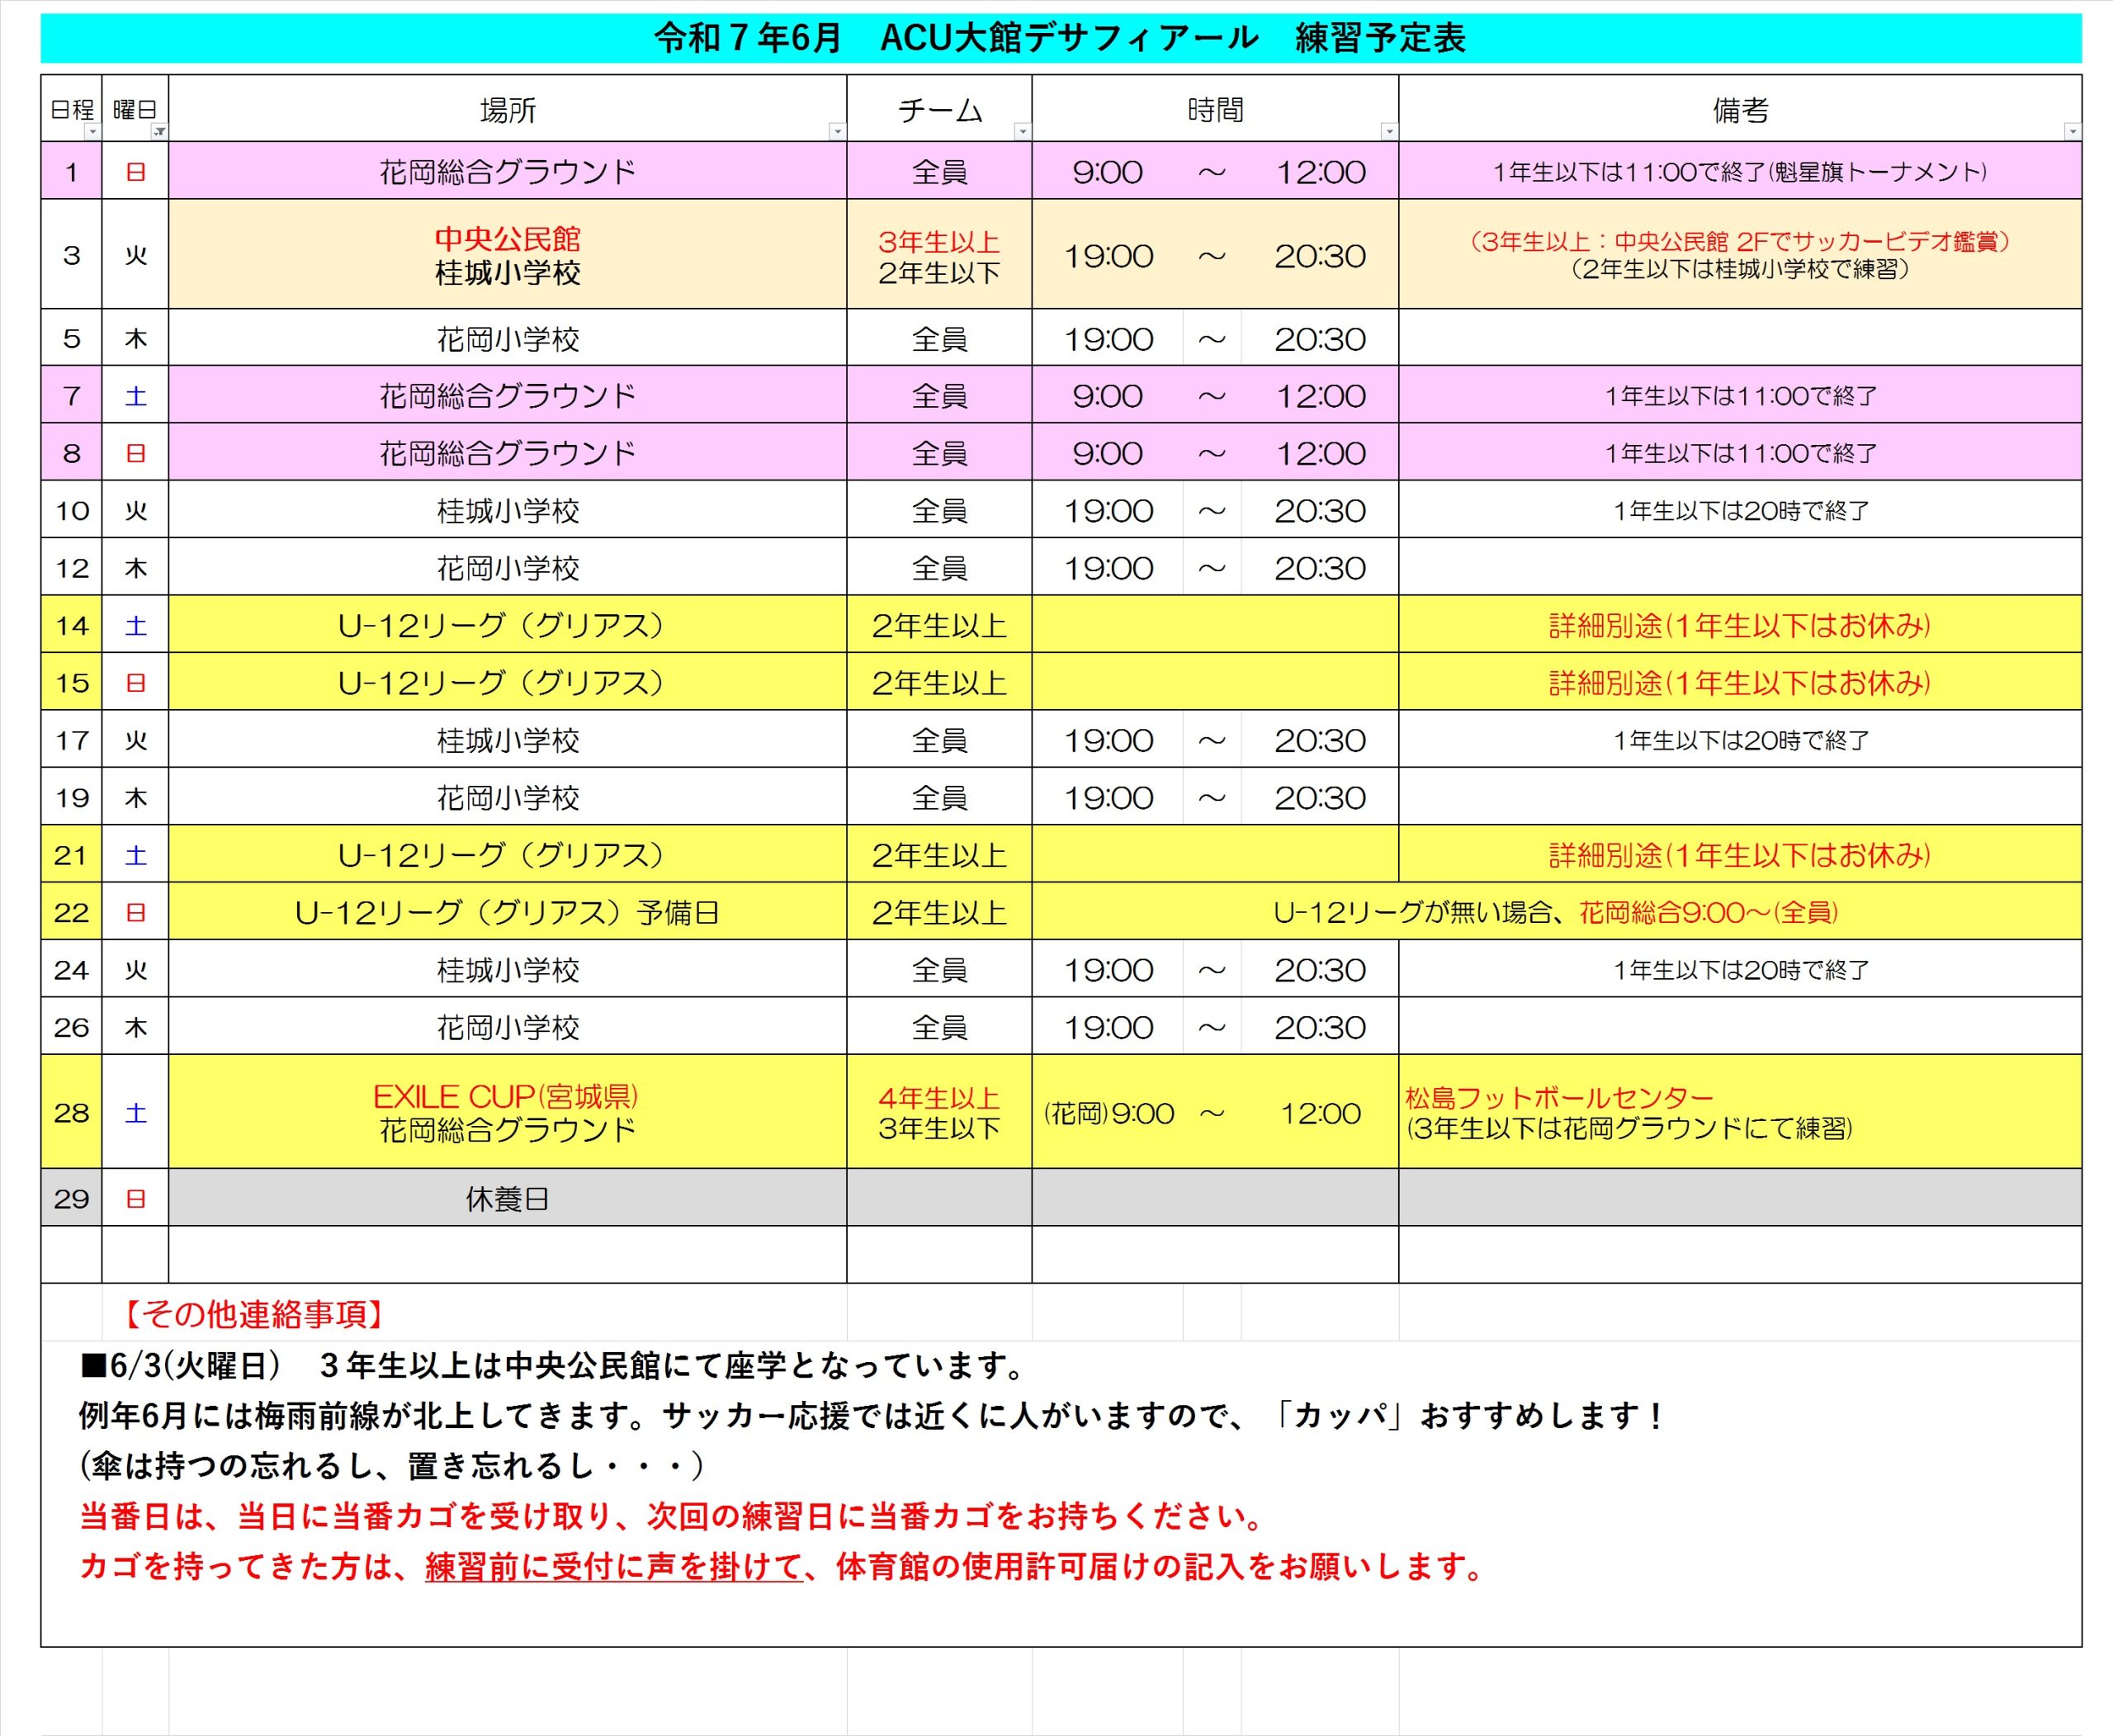Click the 備考 header cell
The width and height of the screenshot is (2113, 1736).
tap(1741, 109)
